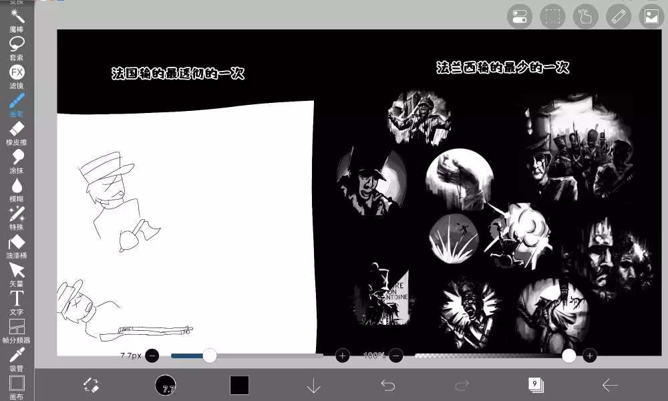The image size is (668, 401).
Task: Select the Vector (矢量) arrow tool
Action: click(17, 275)
